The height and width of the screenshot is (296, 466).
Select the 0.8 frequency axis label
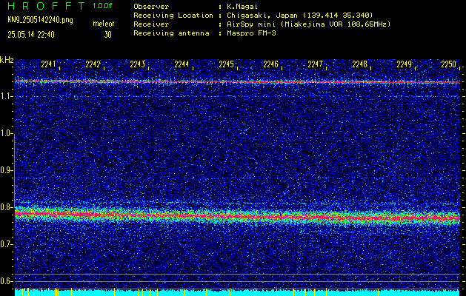tap(6, 207)
